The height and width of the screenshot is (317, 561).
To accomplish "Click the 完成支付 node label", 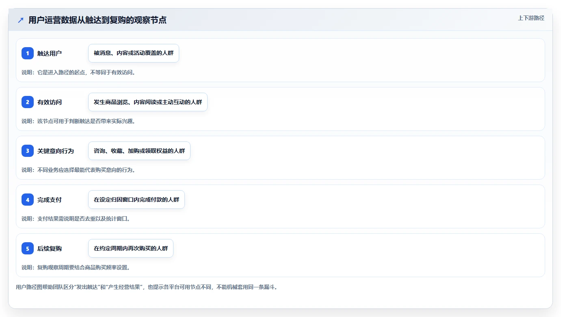I will point(50,200).
